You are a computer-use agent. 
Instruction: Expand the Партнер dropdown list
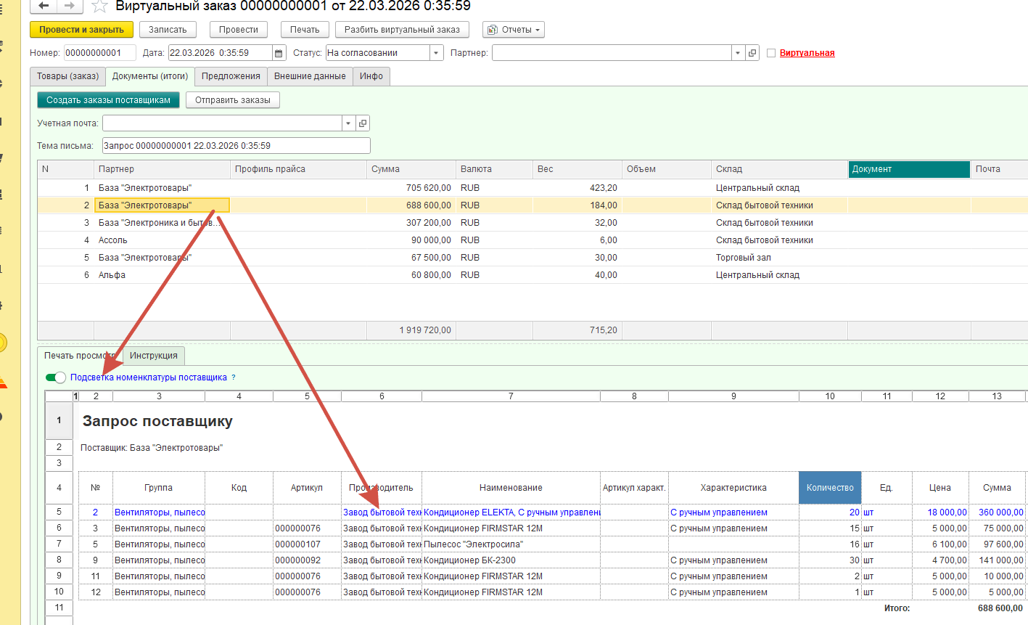pos(738,53)
